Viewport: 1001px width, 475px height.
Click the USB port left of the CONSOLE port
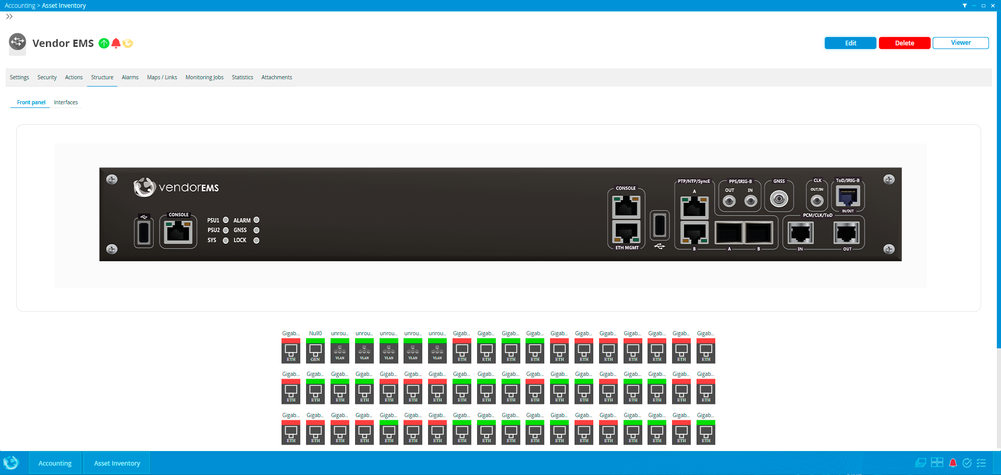144,233
